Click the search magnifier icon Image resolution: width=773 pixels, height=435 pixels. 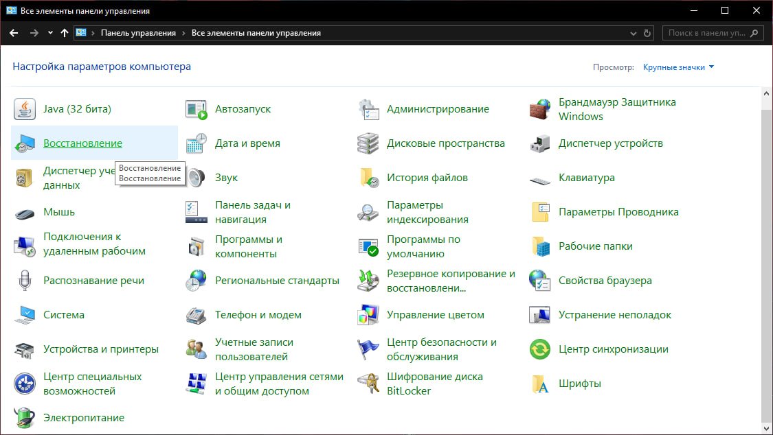pyautogui.click(x=754, y=33)
